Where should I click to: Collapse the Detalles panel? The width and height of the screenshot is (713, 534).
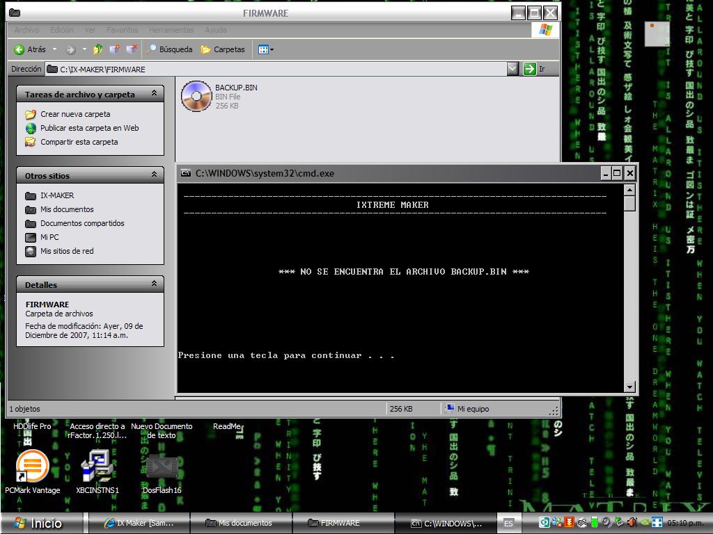(154, 284)
